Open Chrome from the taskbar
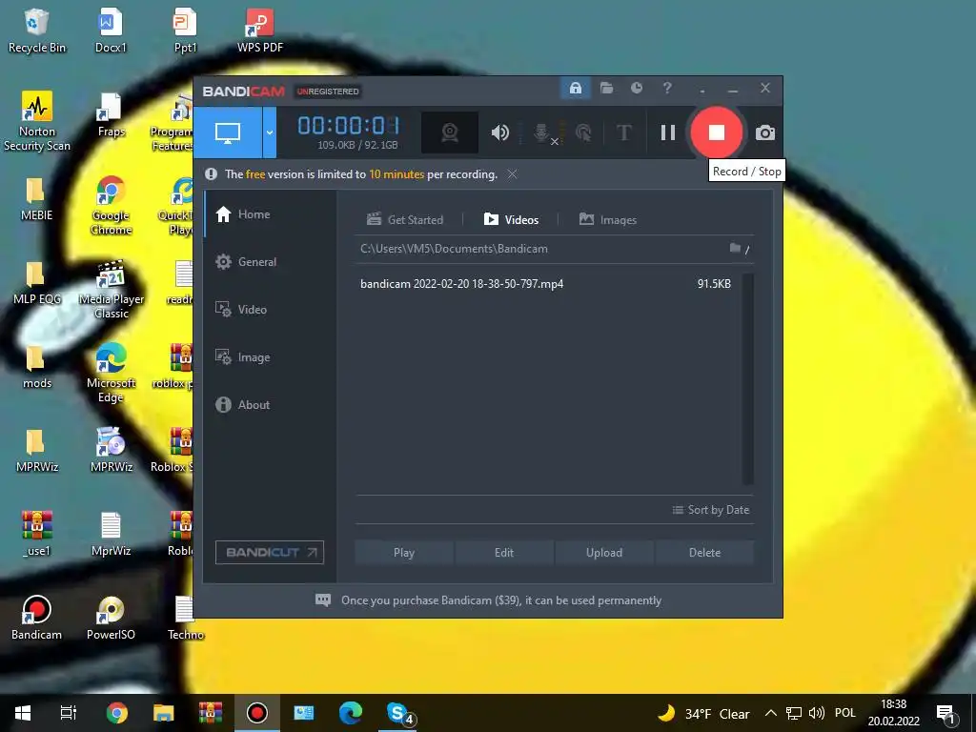 (x=116, y=713)
